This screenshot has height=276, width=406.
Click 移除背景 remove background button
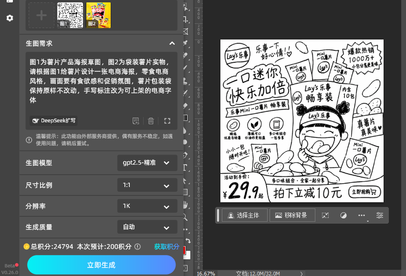pos(292,215)
